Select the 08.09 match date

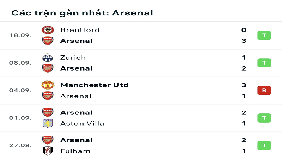(x=20, y=63)
